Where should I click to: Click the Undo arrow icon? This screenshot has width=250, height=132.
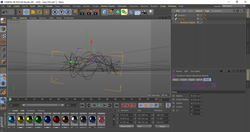[5, 12]
